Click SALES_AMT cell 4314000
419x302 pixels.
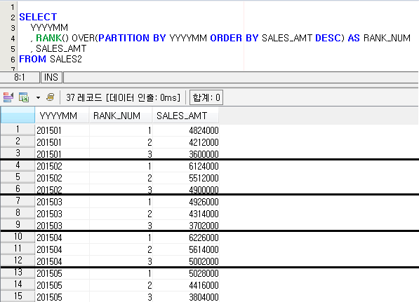[186, 214]
